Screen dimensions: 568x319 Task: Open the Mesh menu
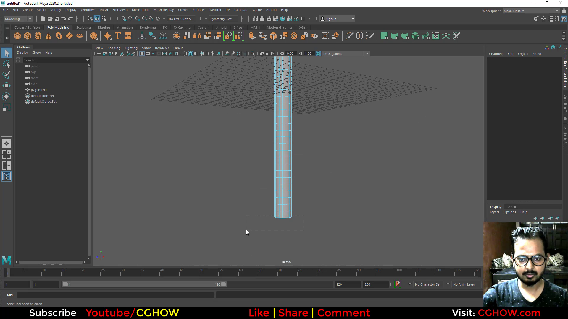pos(104,10)
